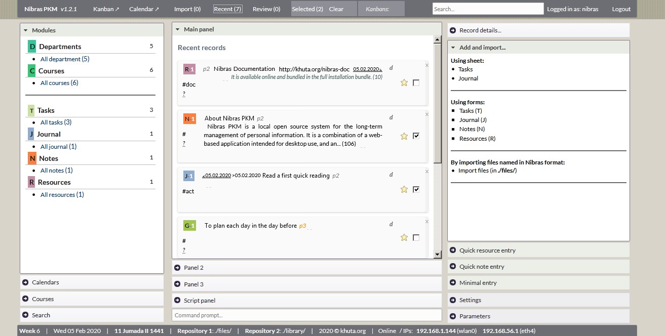Image resolution: width=665 pixels, height=336 pixels.
Task: Click the green D Departments module icon
Action: (x=32, y=47)
